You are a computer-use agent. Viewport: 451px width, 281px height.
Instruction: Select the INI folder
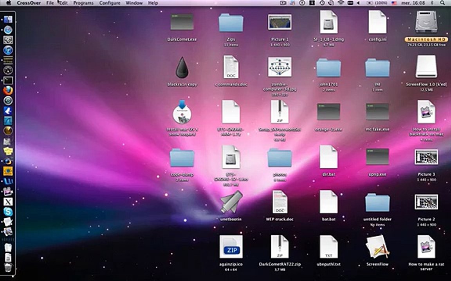click(377, 68)
